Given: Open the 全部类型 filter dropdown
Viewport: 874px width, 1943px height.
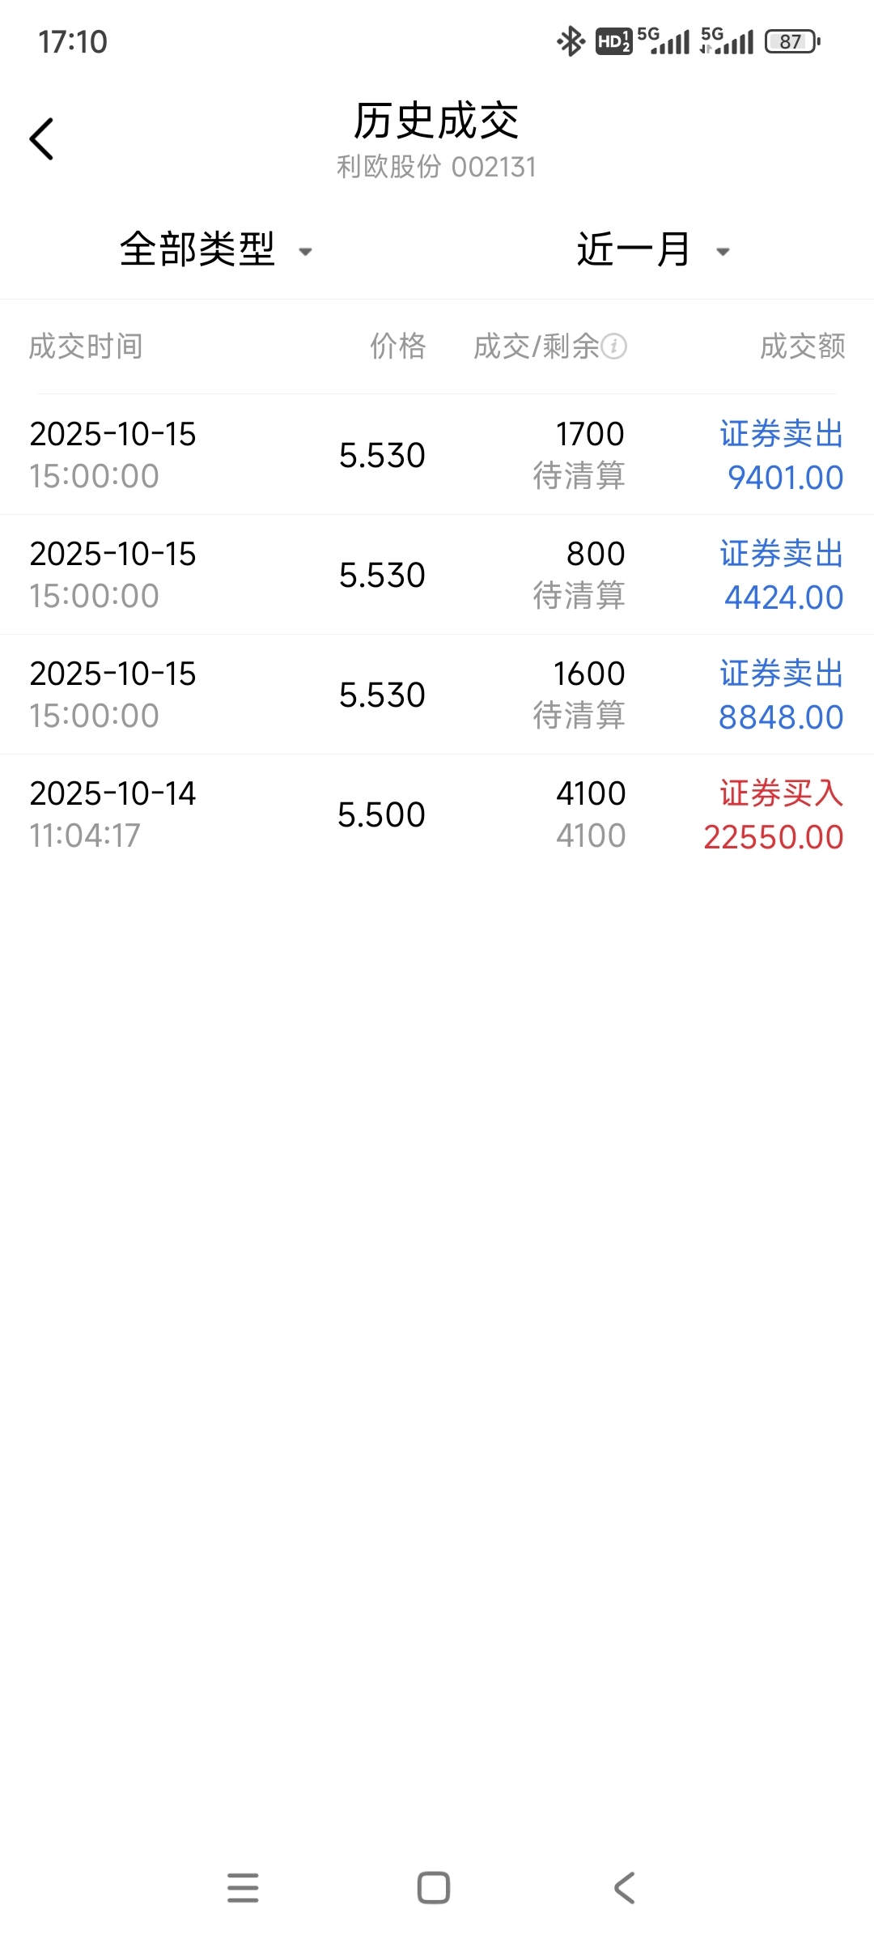Looking at the screenshot, I should pos(197,249).
